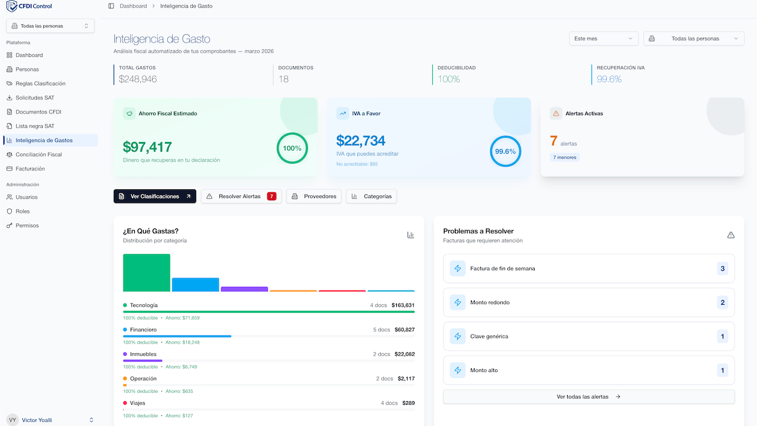Viewport: 757px width, 426px height.
Task: Click the Lista negra SAT icon
Action: click(x=11, y=125)
